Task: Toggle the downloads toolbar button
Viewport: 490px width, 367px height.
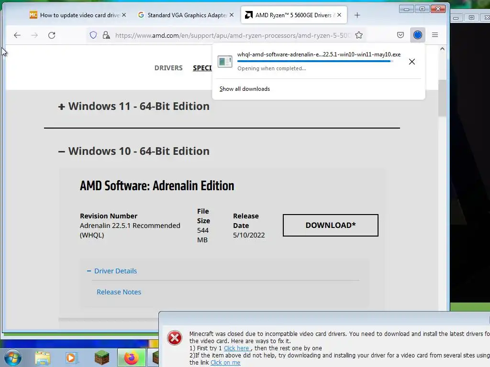Action: tap(417, 35)
